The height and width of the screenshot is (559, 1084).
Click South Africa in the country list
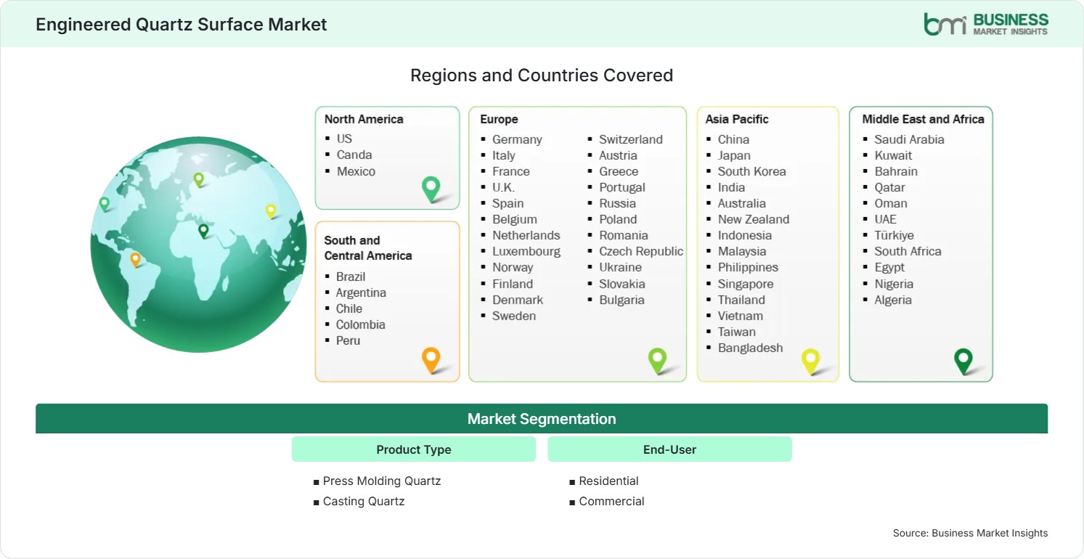[908, 251]
